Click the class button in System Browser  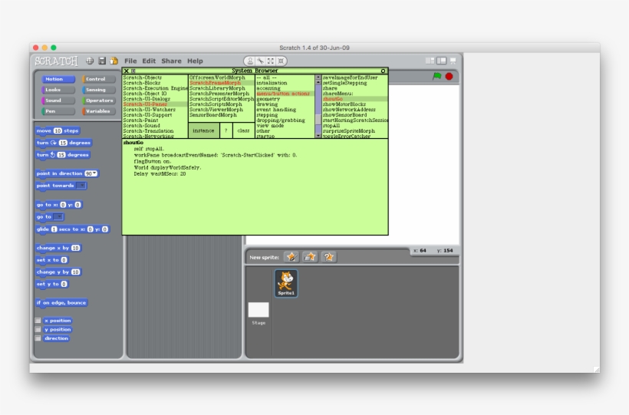243,131
